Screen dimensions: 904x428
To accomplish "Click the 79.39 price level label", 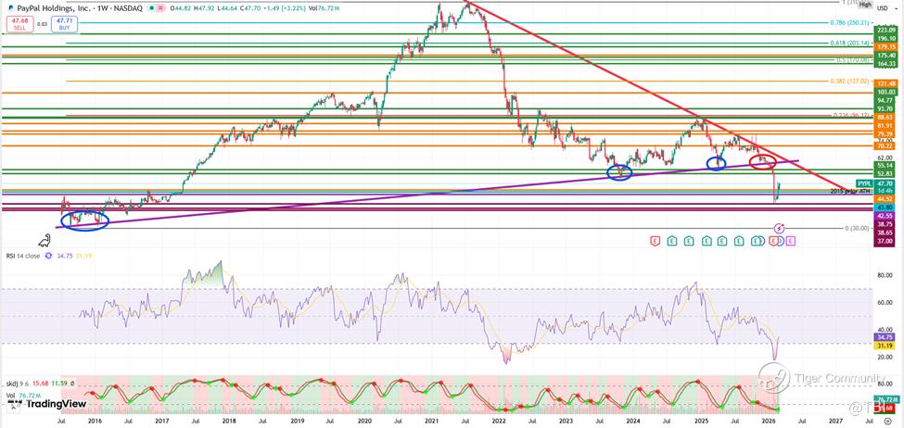I will (x=885, y=134).
